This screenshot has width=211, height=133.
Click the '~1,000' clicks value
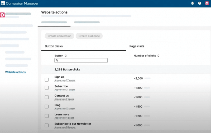(x=138, y=125)
